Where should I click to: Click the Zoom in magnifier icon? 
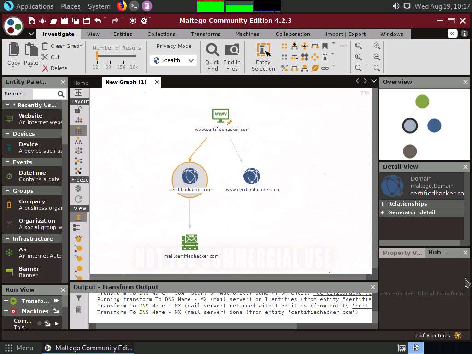pyautogui.click(x=377, y=46)
